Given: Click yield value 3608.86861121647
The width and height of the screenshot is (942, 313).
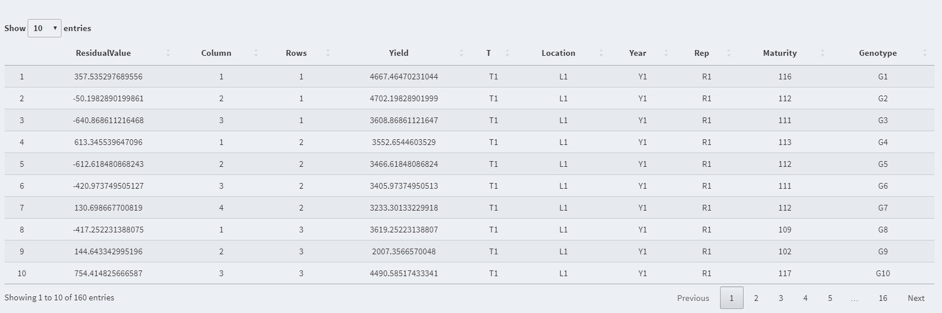Looking at the screenshot, I should point(404,120).
